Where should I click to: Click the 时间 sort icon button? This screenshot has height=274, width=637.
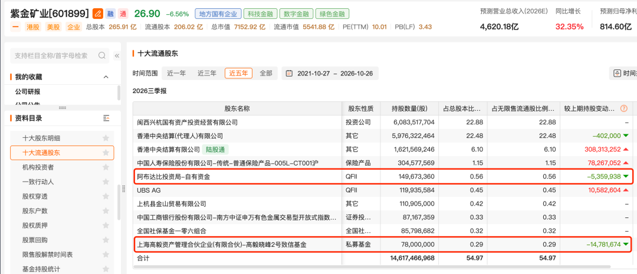[617, 74]
